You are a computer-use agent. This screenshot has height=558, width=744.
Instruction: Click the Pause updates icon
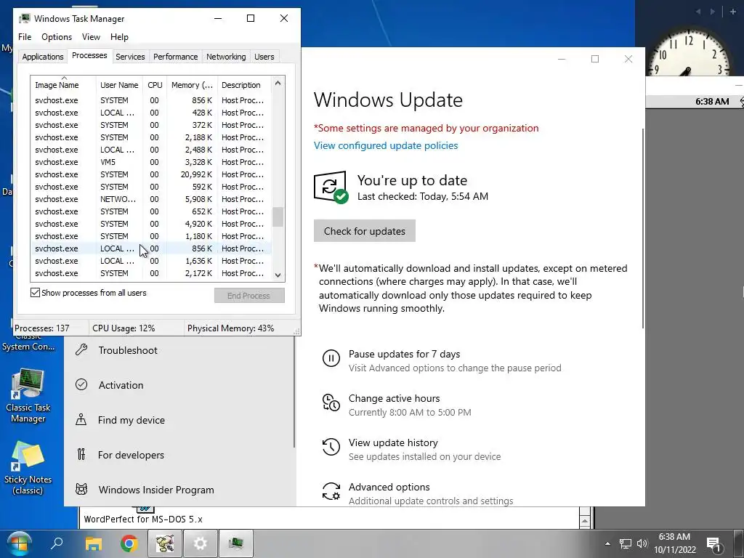[x=331, y=358]
